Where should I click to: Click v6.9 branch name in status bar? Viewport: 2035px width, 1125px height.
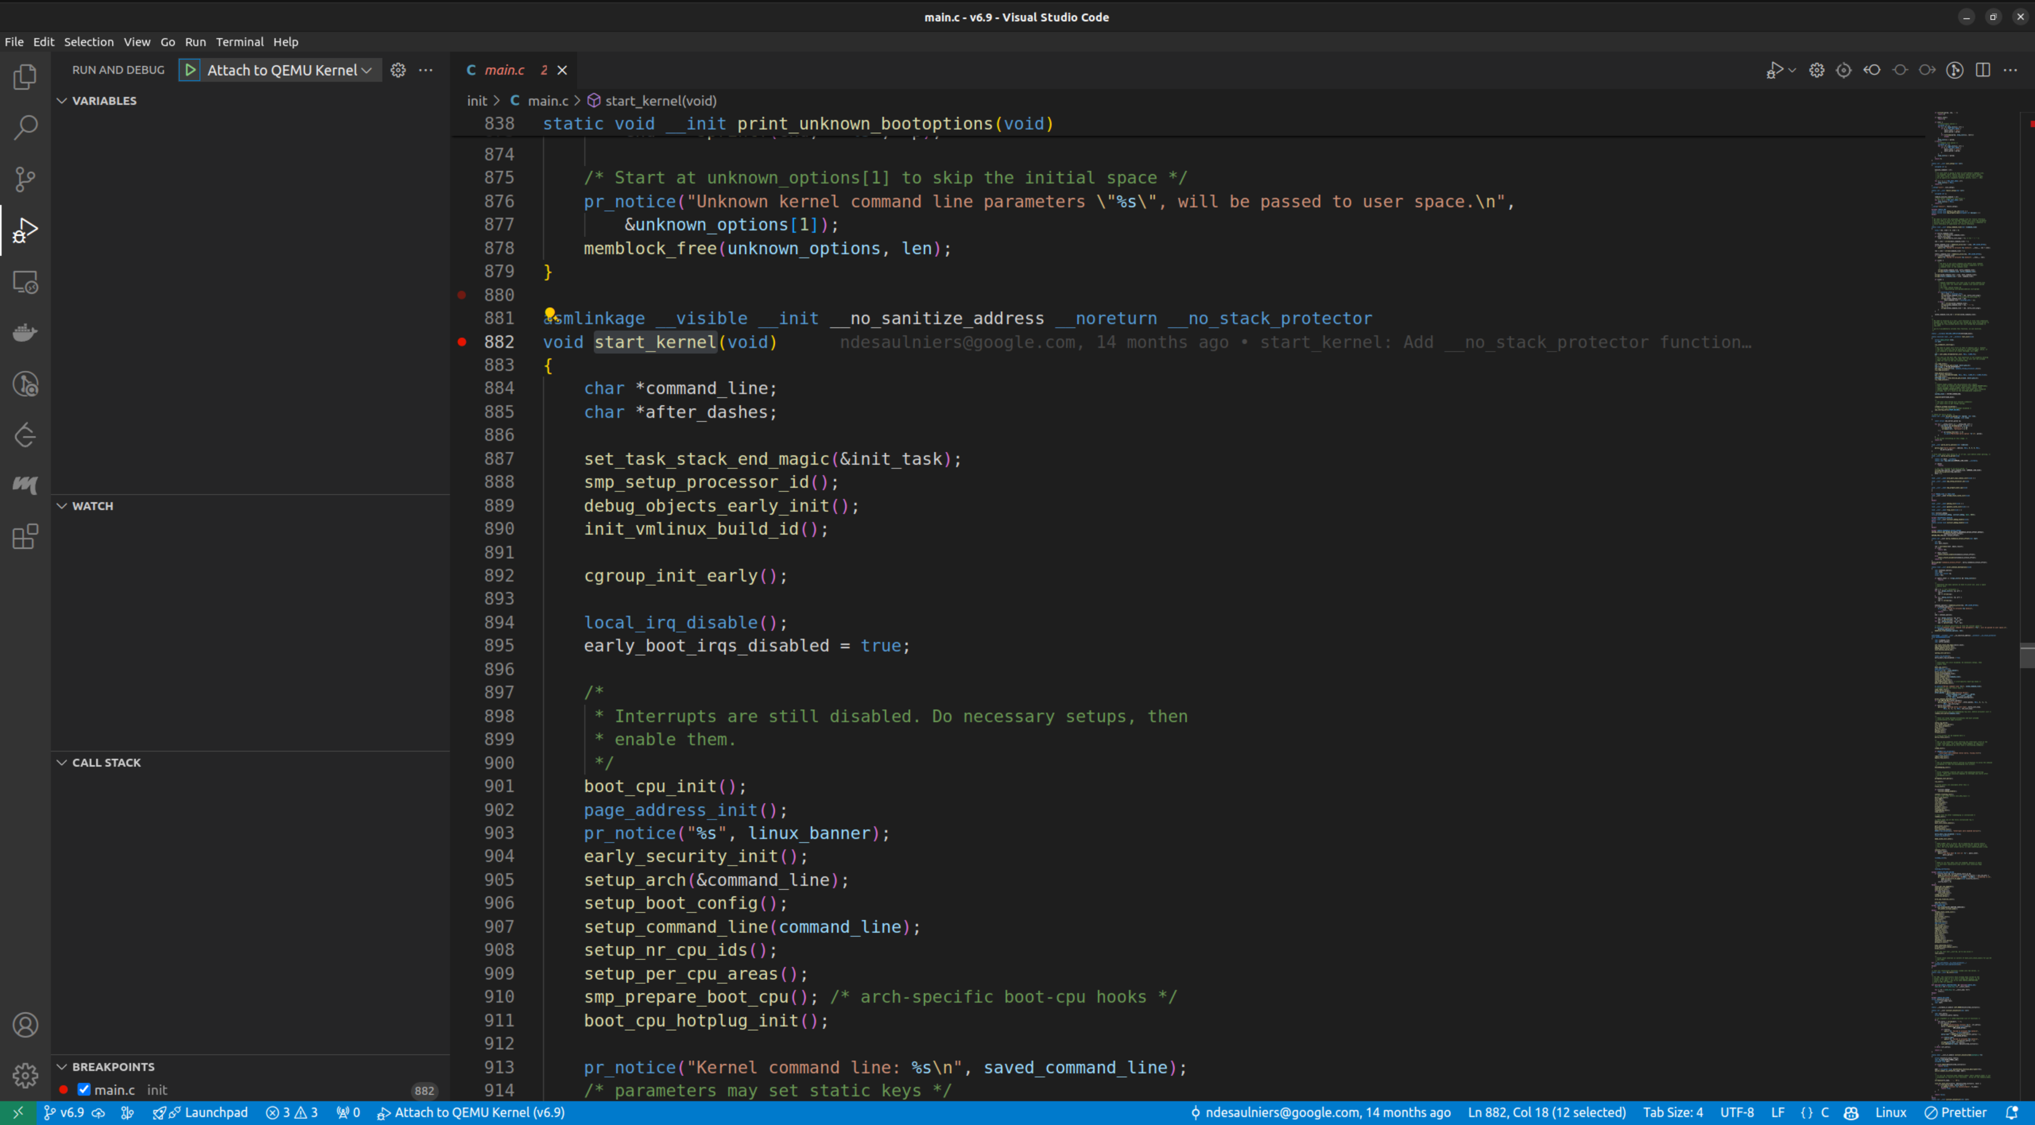[x=64, y=1112]
